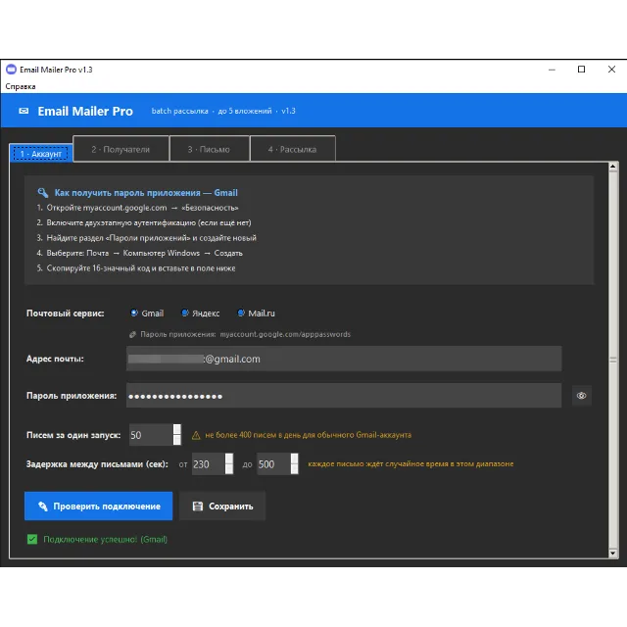Click the delay 'до' value 500
The height and width of the screenshot is (627, 627).
pyautogui.click(x=273, y=463)
